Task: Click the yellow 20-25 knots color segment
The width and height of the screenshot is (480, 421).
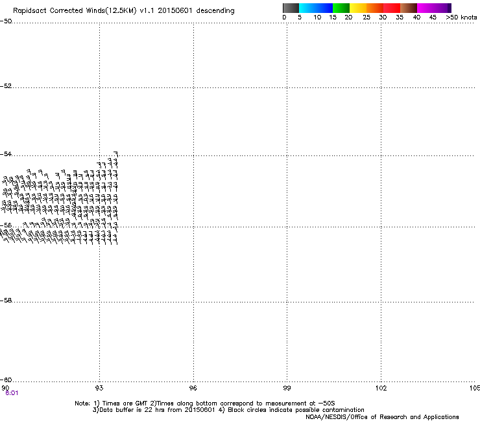Action: tap(358, 8)
